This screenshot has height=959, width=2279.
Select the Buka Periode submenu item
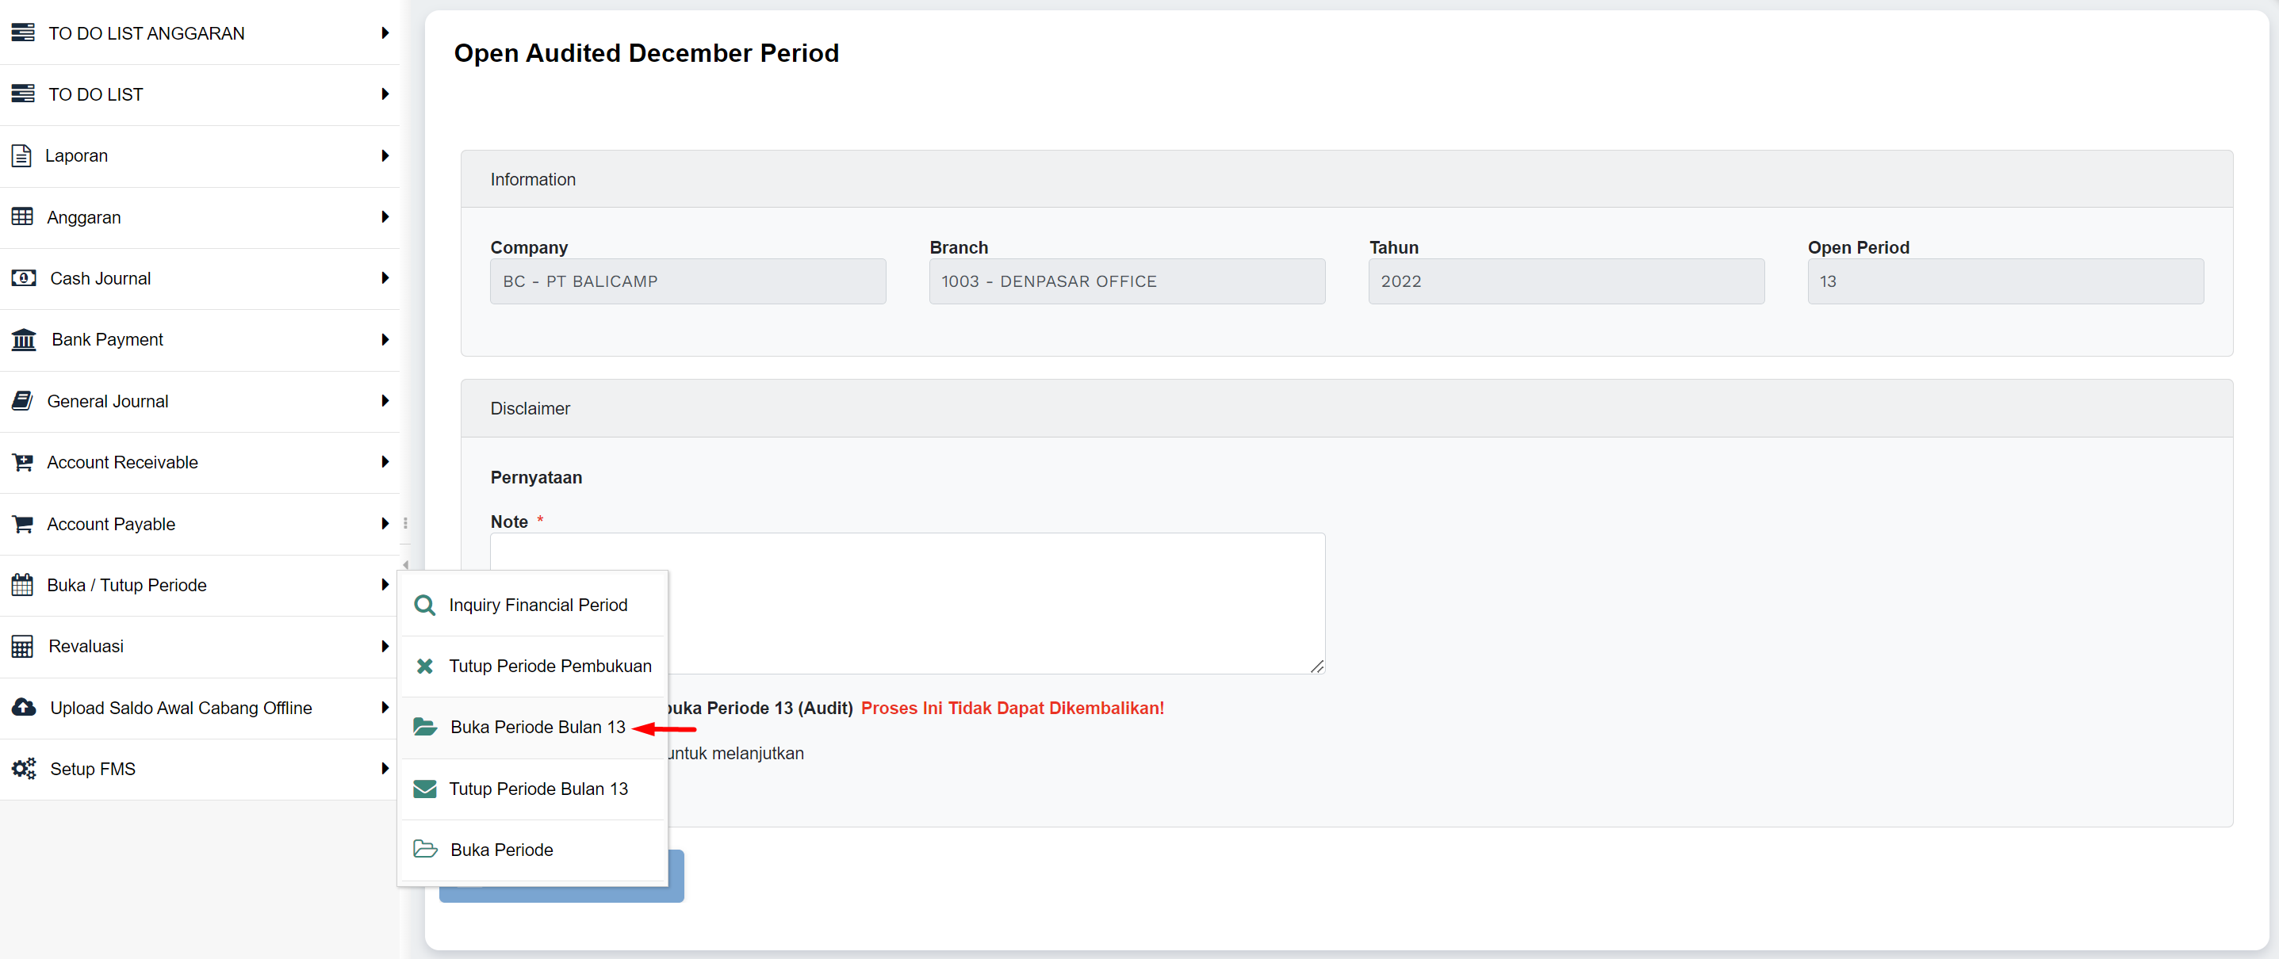click(x=502, y=850)
